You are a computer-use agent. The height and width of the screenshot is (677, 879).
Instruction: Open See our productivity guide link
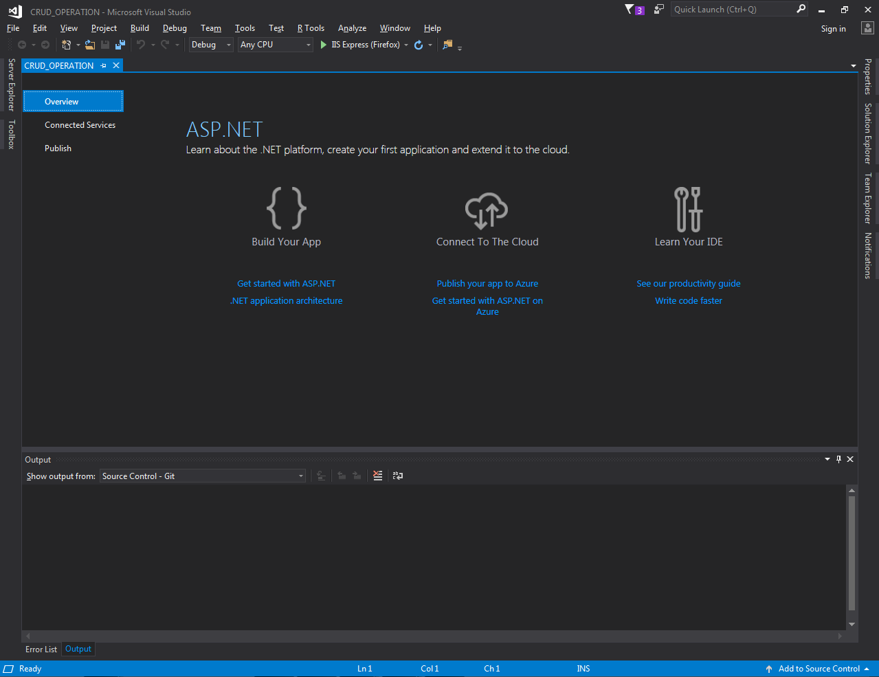(x=689, y=283)
